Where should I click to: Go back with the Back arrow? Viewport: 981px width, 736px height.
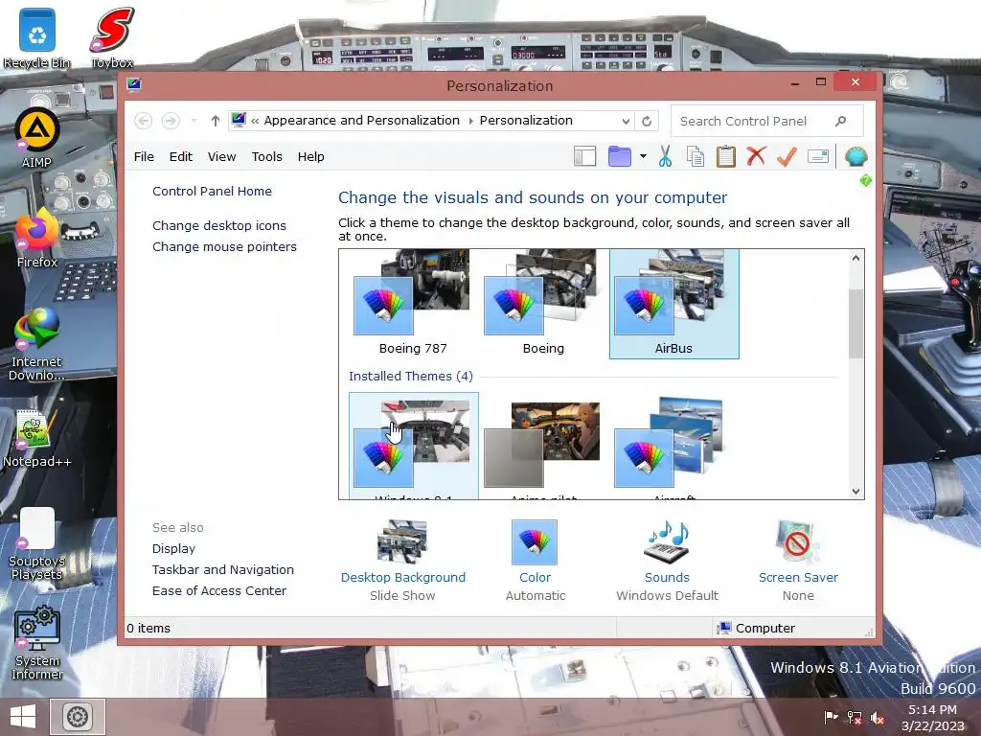point(144,120)
